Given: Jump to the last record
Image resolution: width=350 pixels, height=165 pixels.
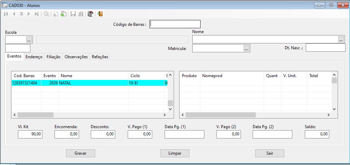Looking at the screenshot, I should tap(36, 14).
